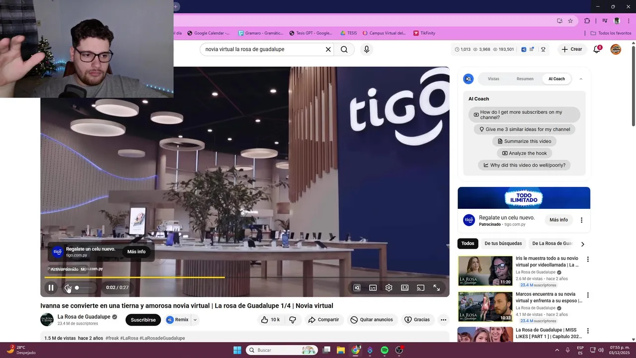Like the video (10 k)

[x=270, y=320]
